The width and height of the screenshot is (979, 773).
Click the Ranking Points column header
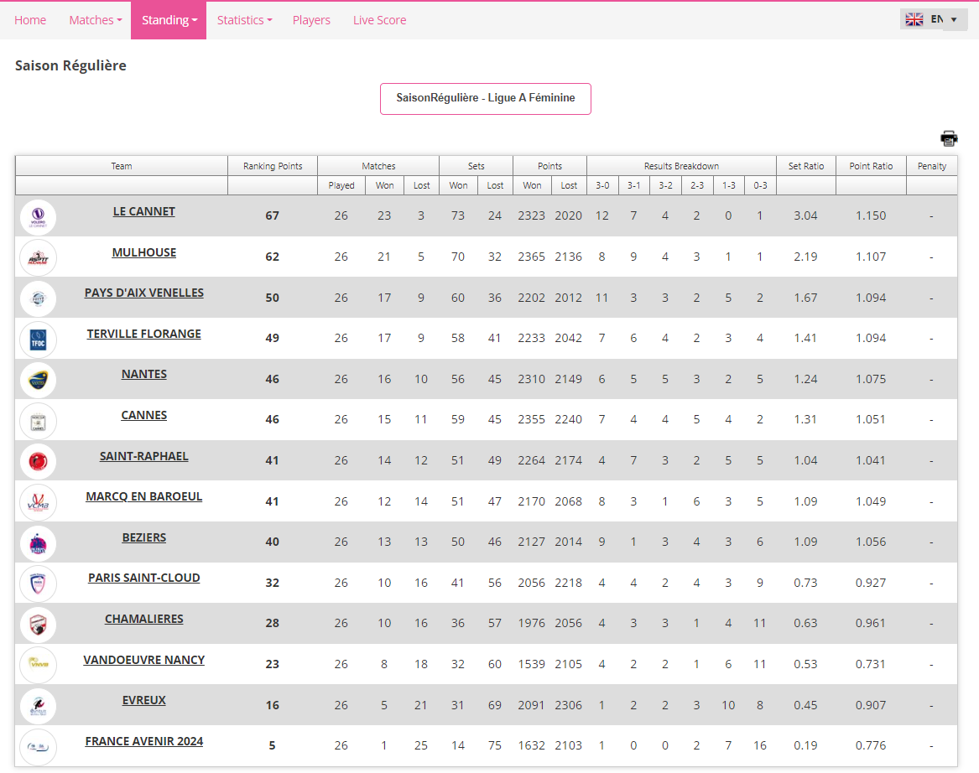273,166
